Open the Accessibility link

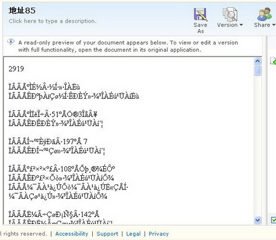tap(72, 233)
